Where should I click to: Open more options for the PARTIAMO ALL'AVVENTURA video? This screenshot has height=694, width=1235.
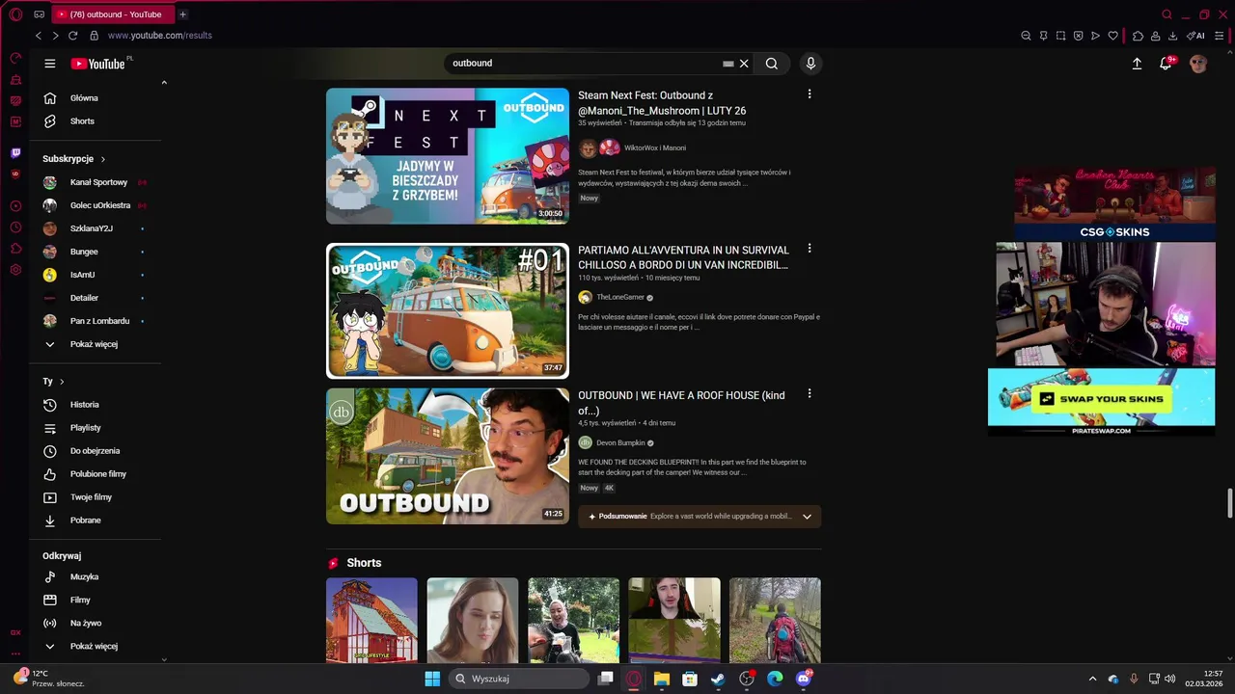point(810,249)
